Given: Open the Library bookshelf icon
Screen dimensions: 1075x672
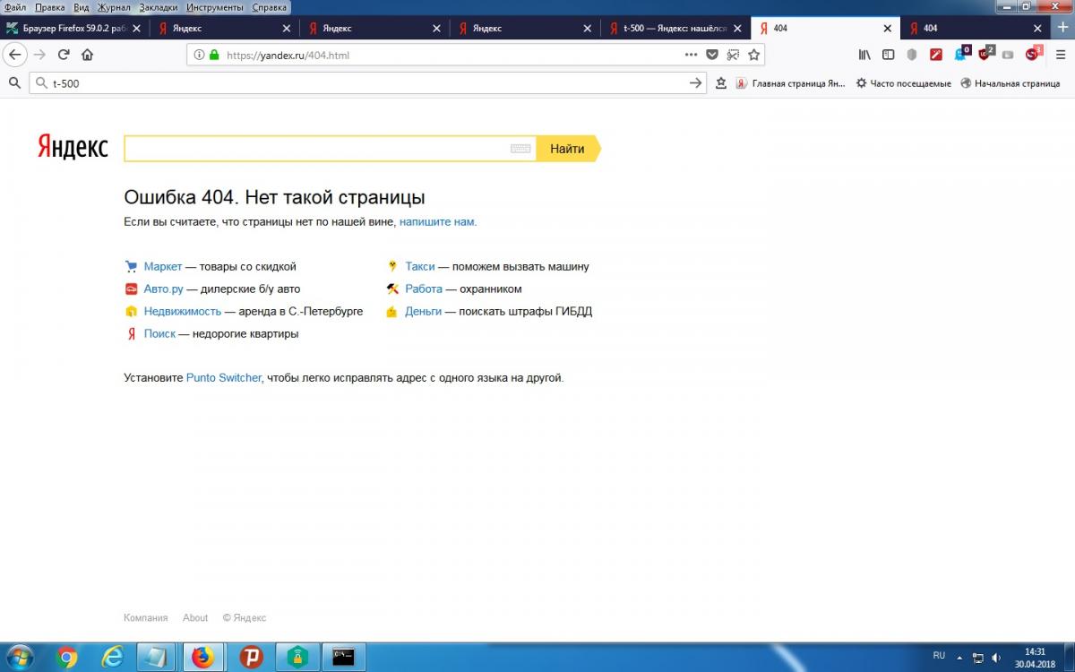Looking at the screenshot, I should pyautogui.click(x=864, y=55).
